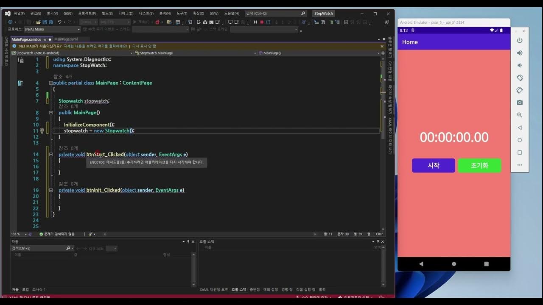Save all files with the double-floppy icon
Image resolution: width=543 pixels, height=305 pixels.
click(x=51, y=22)
